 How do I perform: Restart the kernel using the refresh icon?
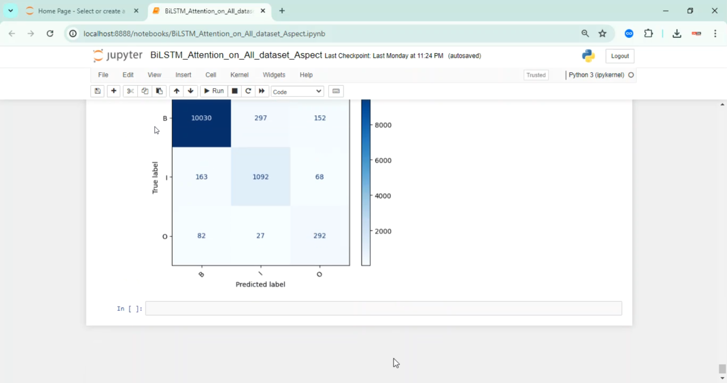click(x=248, y=91)
